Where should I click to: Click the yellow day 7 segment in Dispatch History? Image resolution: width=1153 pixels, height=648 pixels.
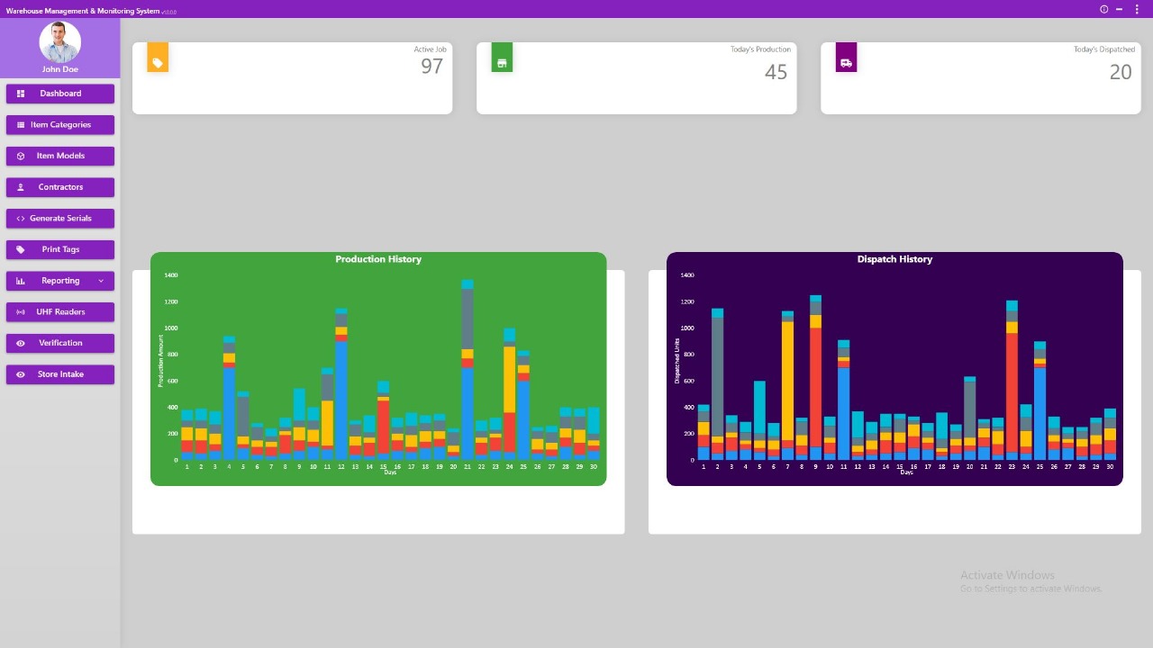click(x=788, y=378)
